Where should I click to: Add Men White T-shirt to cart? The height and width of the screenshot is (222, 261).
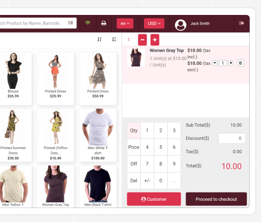(x=98, y=135)
